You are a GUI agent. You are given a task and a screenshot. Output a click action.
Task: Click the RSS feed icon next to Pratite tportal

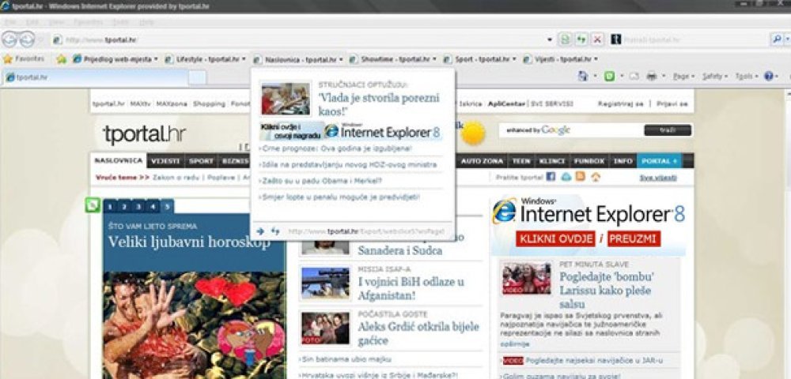(580, 177)
